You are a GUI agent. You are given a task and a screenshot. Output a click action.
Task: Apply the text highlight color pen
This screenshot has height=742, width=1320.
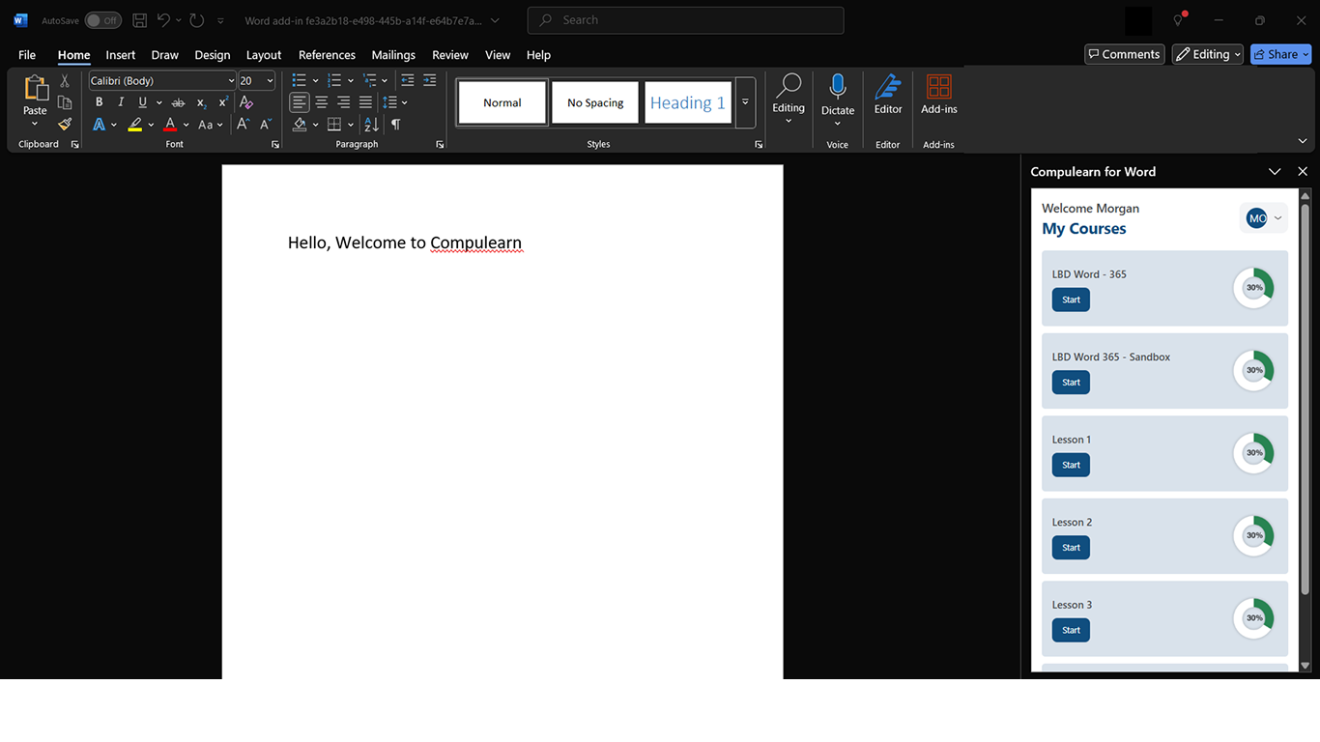pos(135,125)
